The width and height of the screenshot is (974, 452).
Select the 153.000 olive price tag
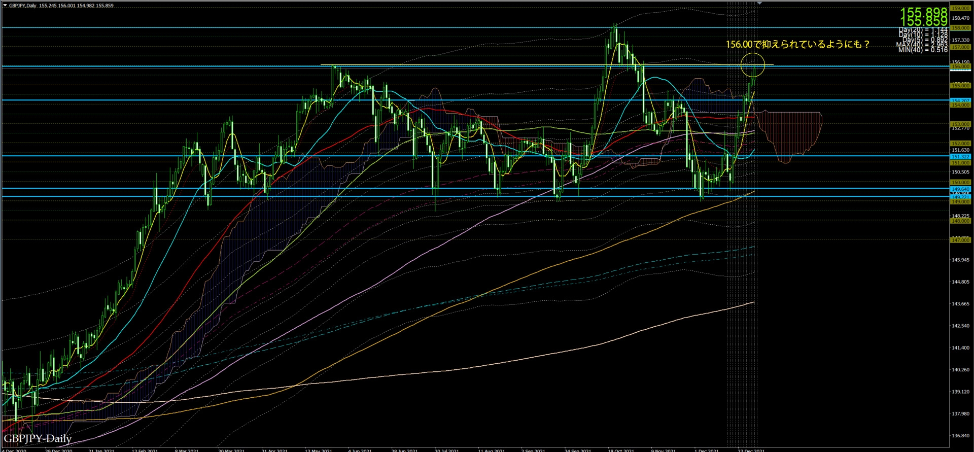[960, 124]
